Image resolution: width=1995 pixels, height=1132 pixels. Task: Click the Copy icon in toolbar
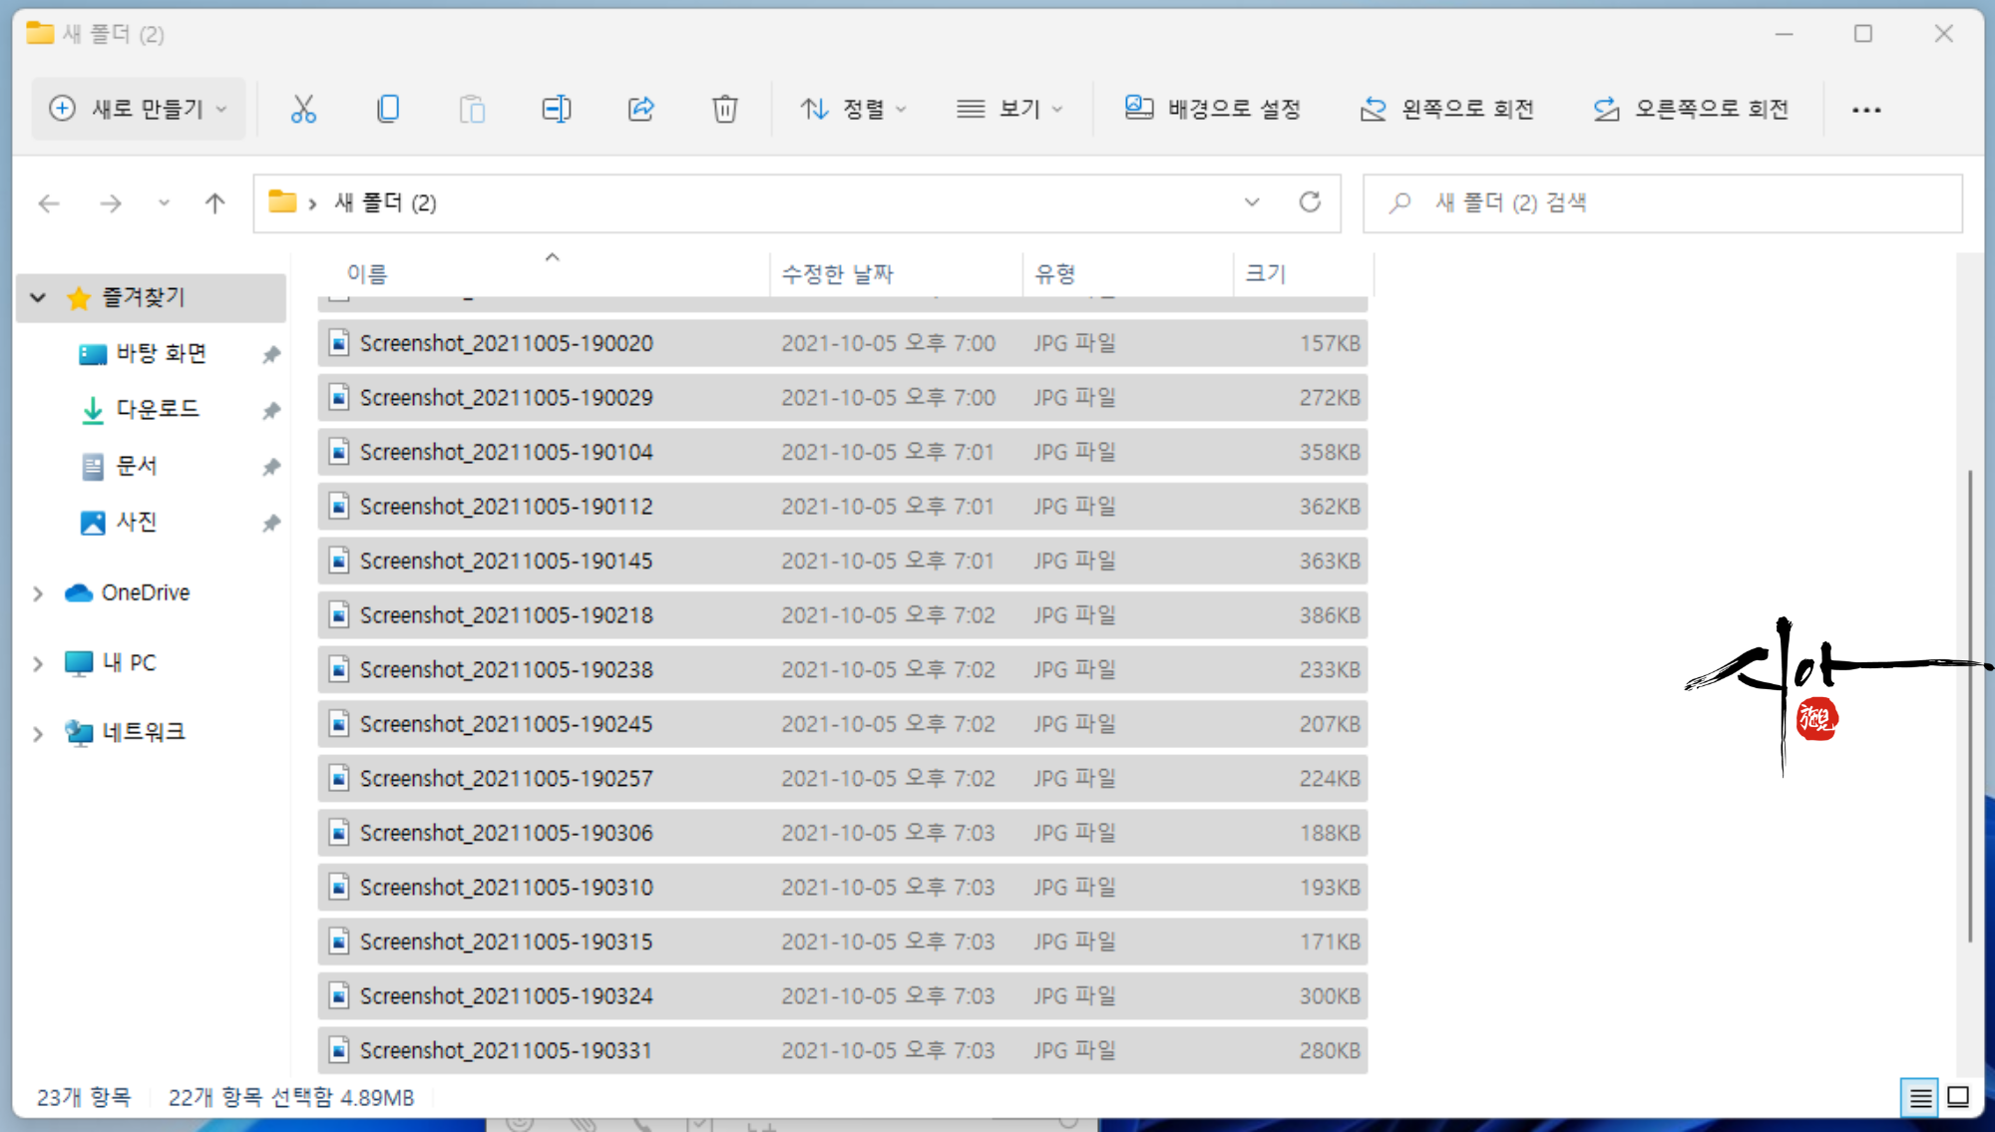click(388, 109)
